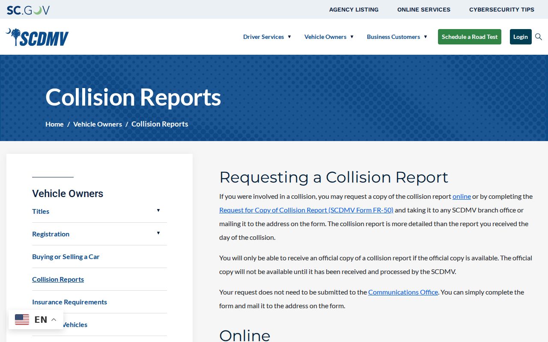Viewport: 548px width, 342px height.
Task: Select Collision Reports sidebar link
Action: [58, 279]
